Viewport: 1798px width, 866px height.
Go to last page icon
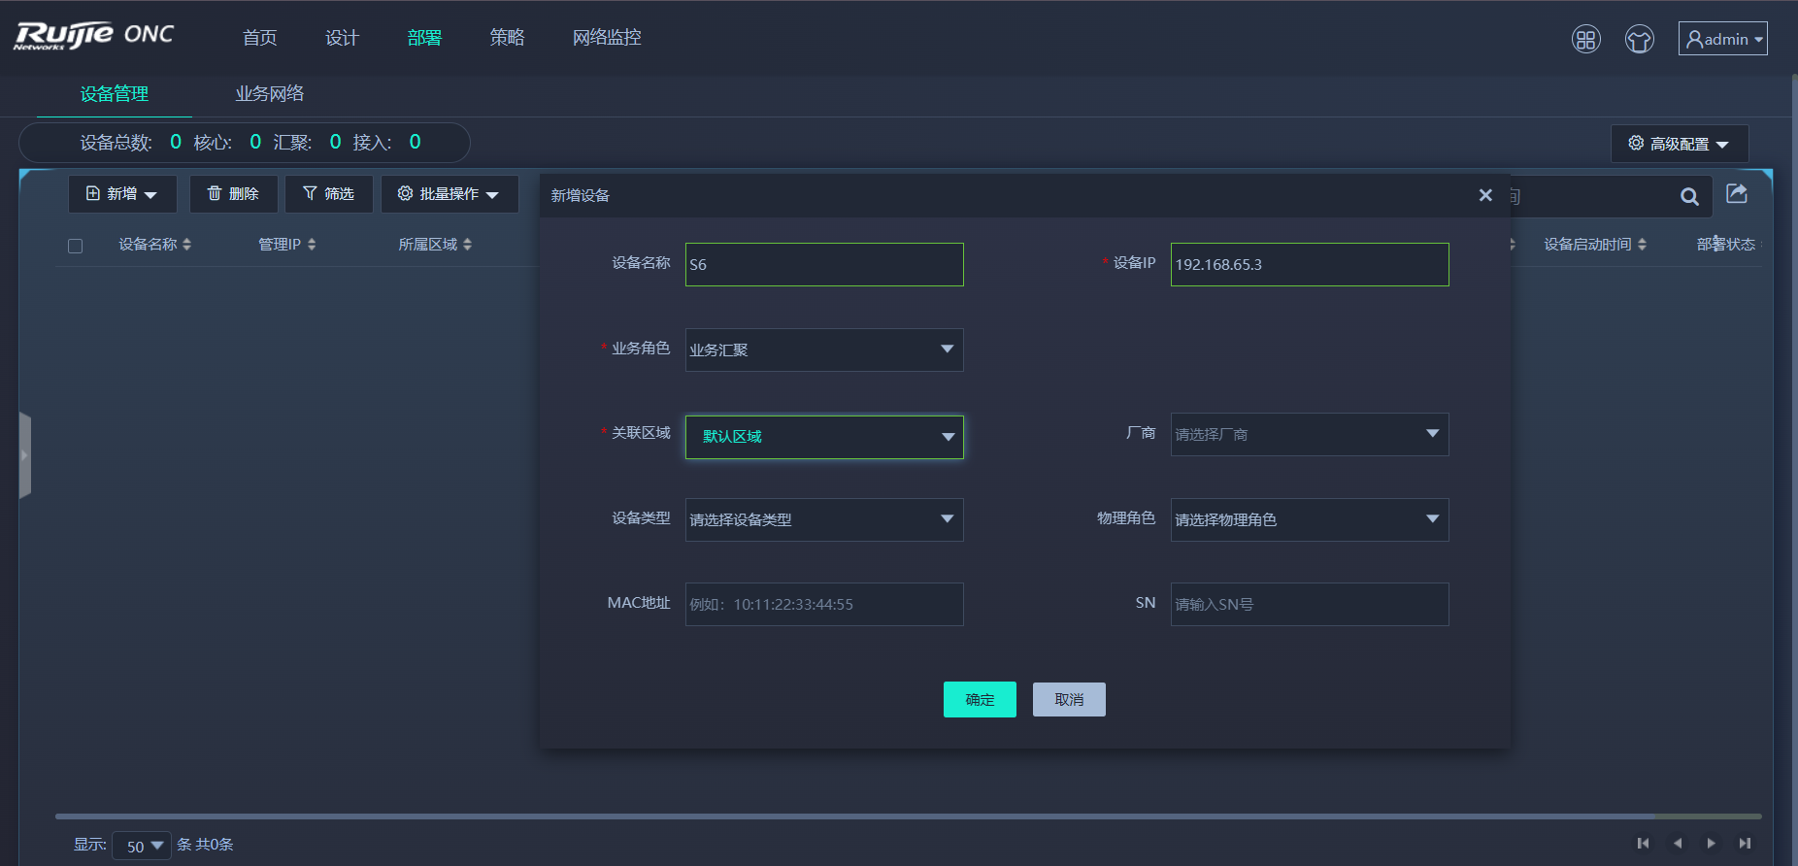(x=1745, y=843)
